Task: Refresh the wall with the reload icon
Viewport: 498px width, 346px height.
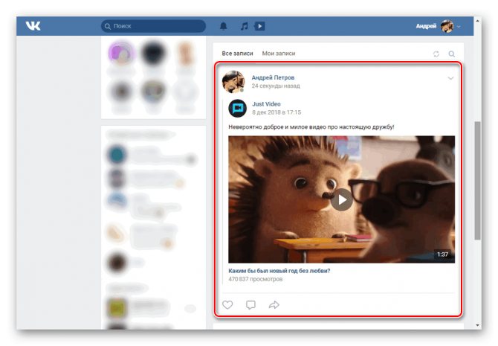Action: coord(436,54)
